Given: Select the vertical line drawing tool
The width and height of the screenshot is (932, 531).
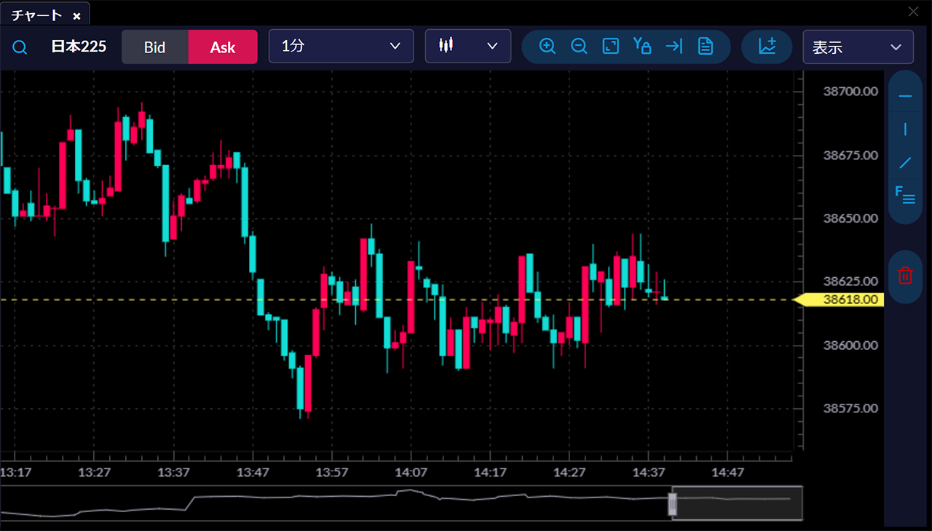Looking at the screenshot, I should click(x=905, y=129).
